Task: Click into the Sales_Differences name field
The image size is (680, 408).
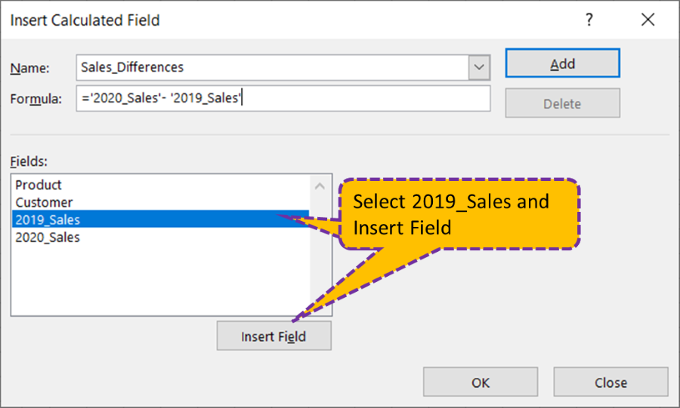Action: tap(272, 67)
